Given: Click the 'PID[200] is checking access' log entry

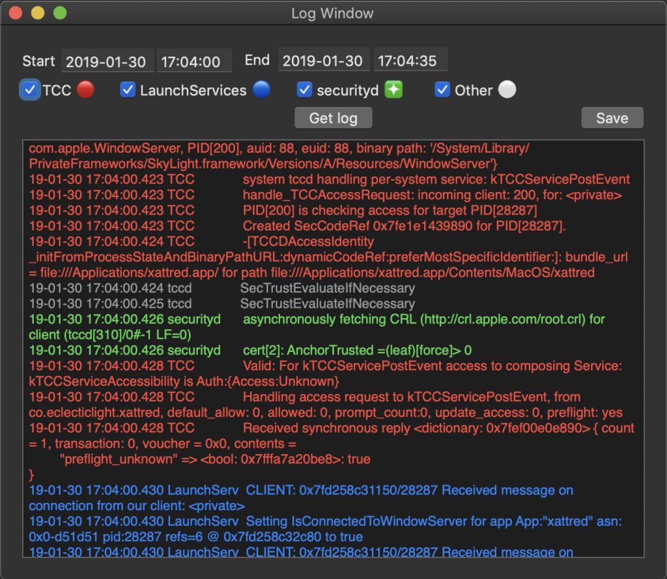Looking at the screenshot, I should click(390, 210).
